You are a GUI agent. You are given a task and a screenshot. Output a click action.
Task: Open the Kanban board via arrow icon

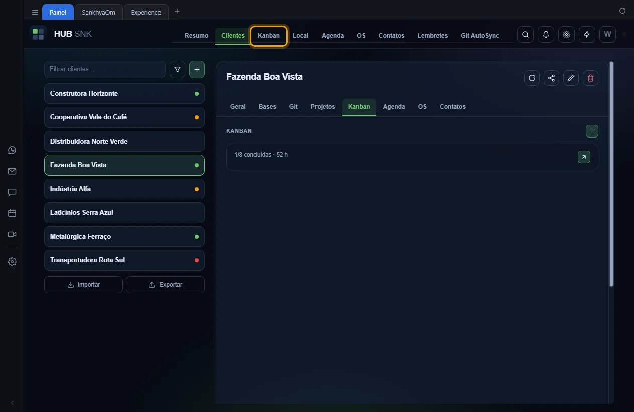(584, 157)
